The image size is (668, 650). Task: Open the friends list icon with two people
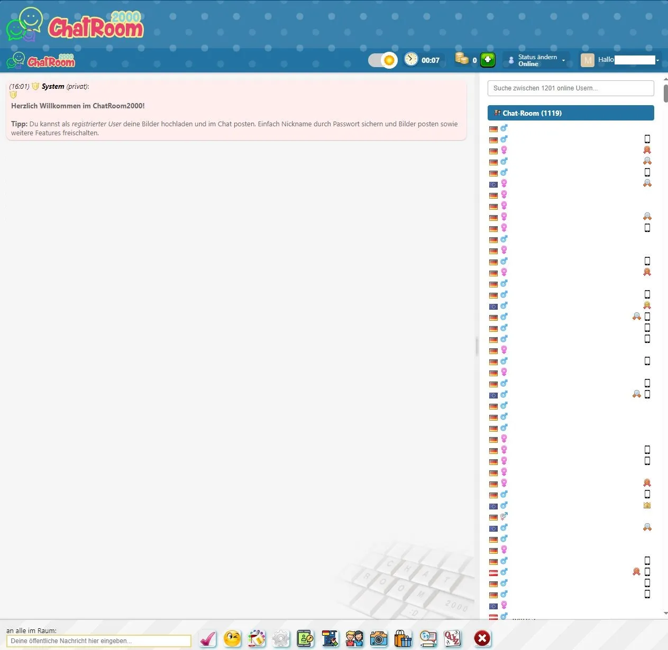354,639
